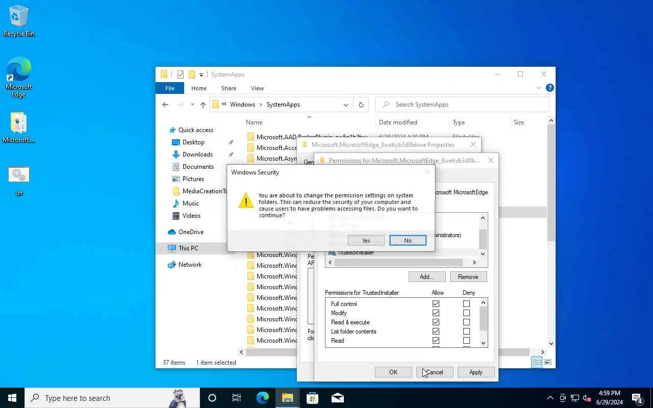Show hidden system tray icons
This screenshot has height=408, width=653.
coord(550,398)
